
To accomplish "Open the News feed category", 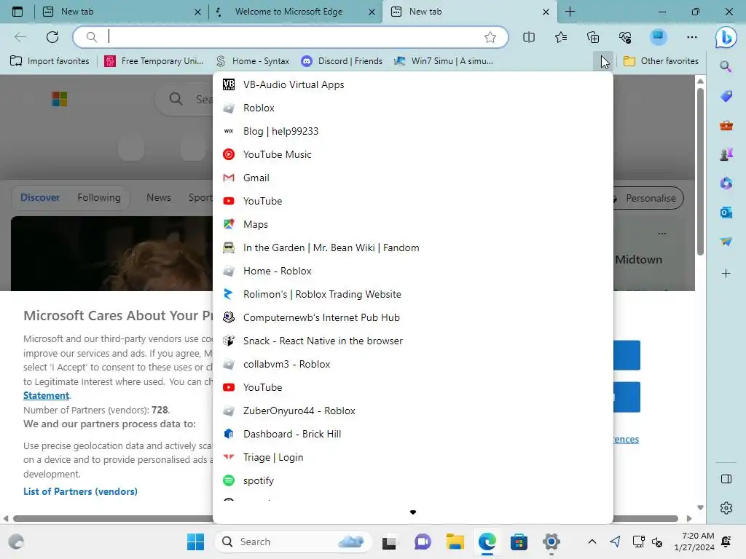I will (158, 197).
